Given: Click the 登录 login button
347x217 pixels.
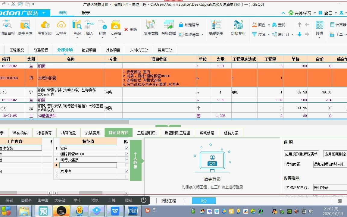Looking at the screenshot, I should pos(213,164).
